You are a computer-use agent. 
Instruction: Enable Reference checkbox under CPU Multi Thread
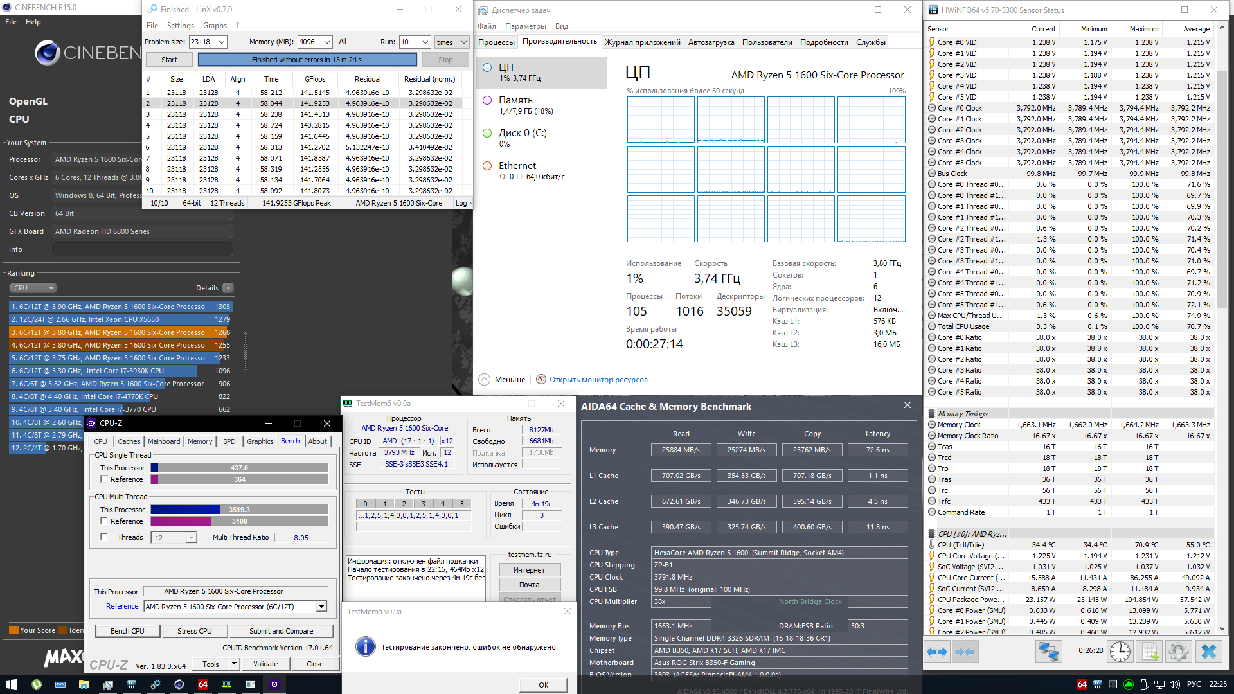tap(104, 521)
